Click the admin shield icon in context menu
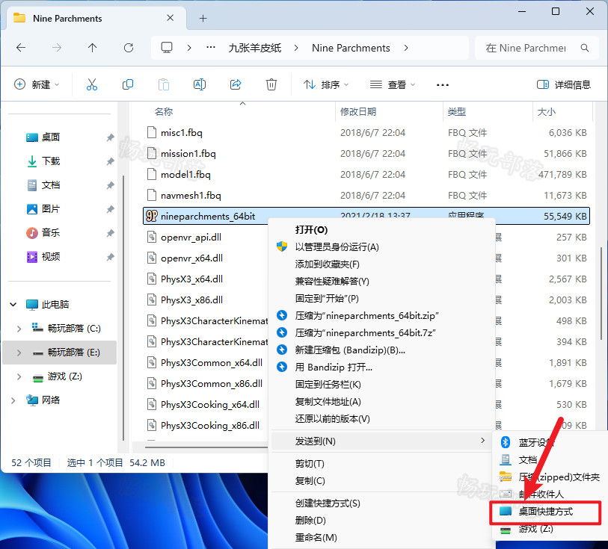The width and height of the screenshot is (608, 549). point(282,246)
